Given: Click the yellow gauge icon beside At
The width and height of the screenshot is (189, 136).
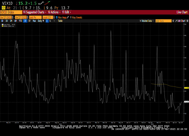Looking at the screenshot, I should point(3,8).
